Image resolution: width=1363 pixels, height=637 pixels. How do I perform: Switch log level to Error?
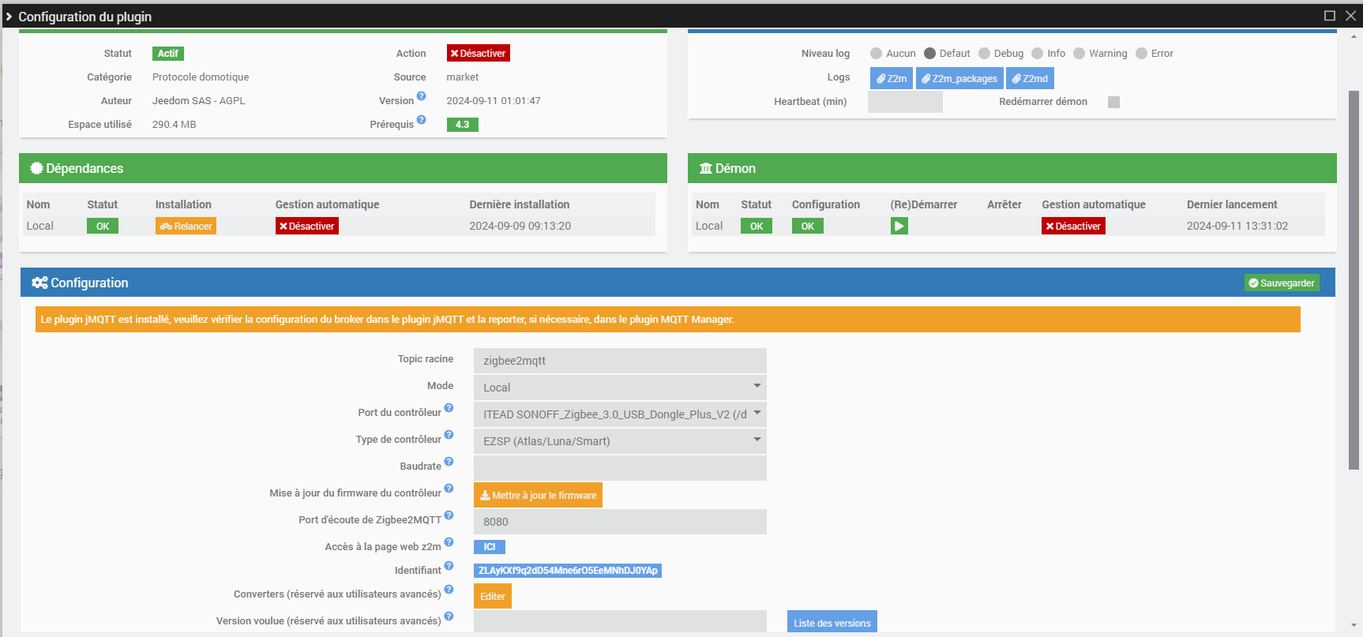1141,54
